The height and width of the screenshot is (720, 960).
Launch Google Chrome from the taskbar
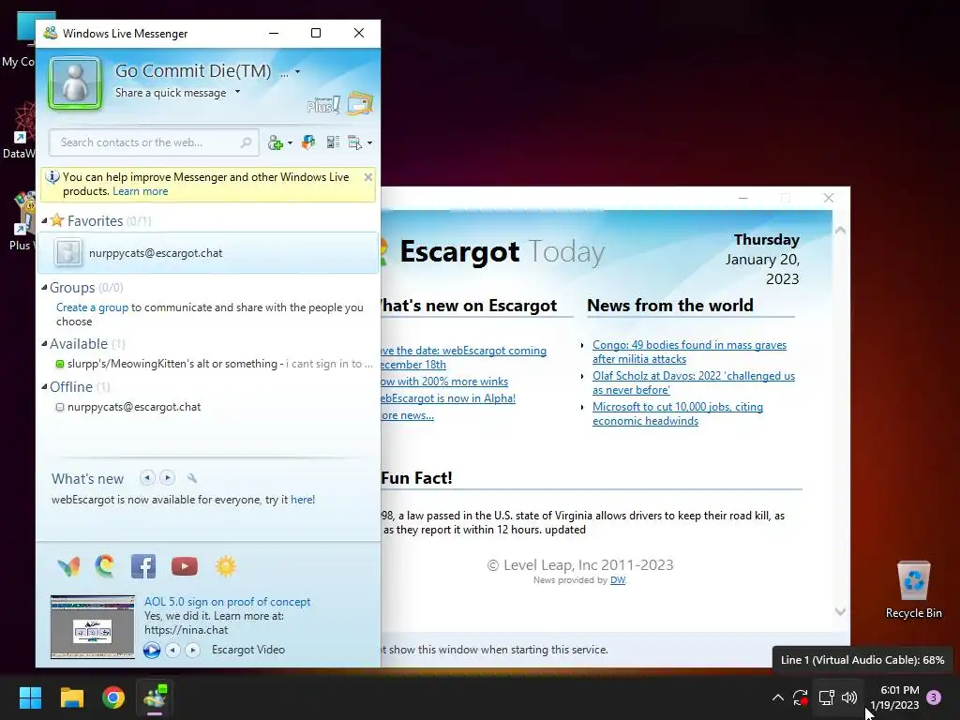click(113, 697)
